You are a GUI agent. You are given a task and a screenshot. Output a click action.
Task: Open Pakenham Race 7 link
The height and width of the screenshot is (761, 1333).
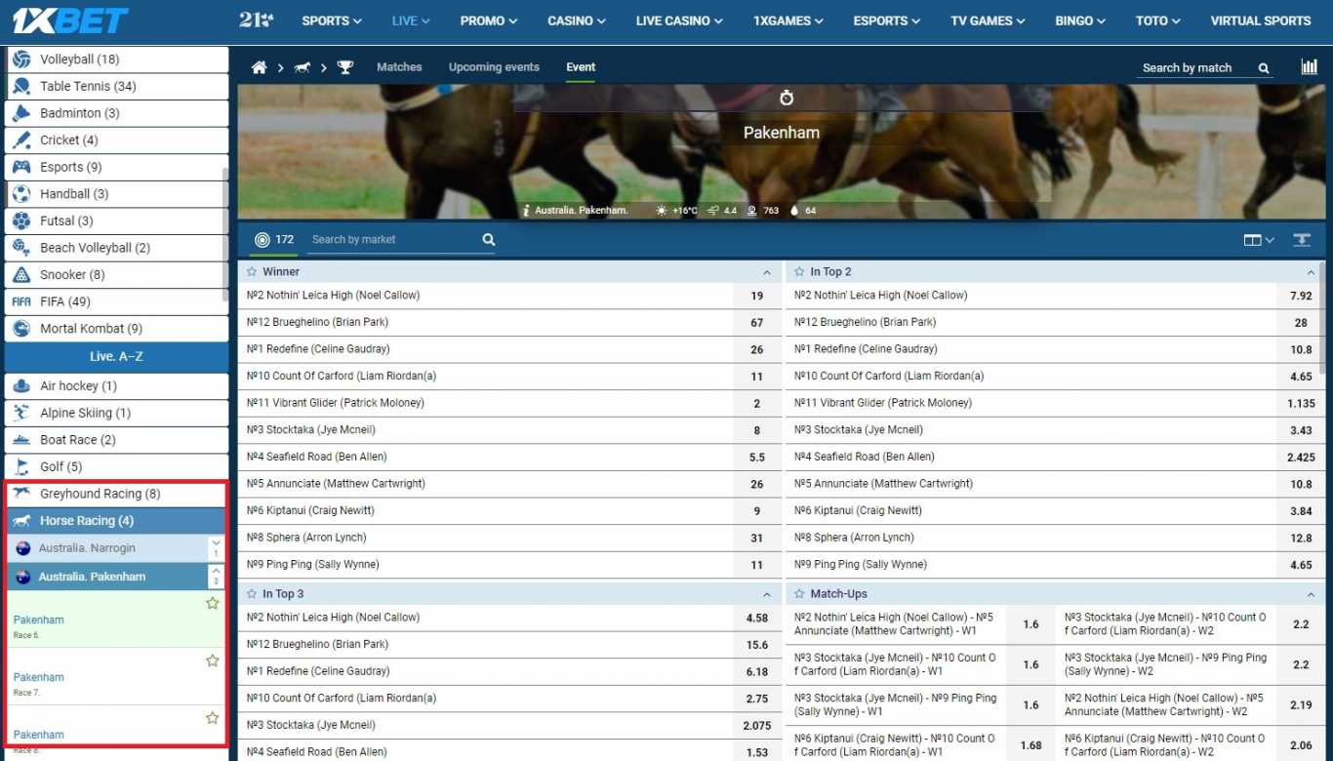pos(39,677)
